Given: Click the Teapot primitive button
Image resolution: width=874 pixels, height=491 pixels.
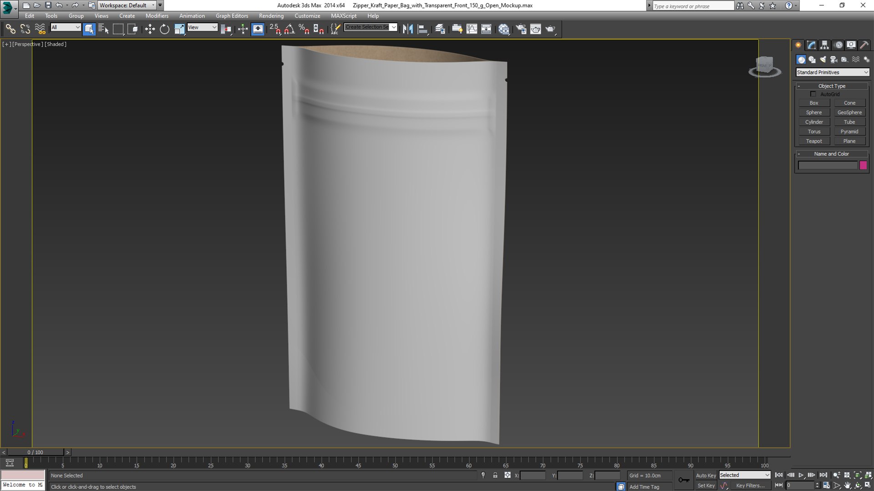Looking at the screenshot, I should point(814,141).
